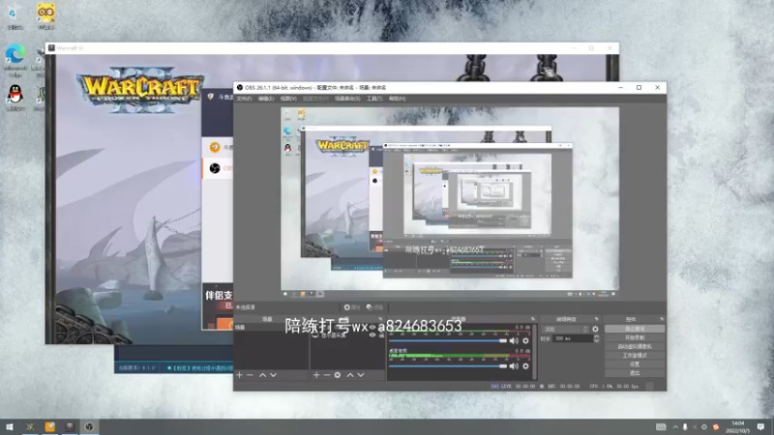Open the taskbar clock showing 14:04

click(738, 427)
